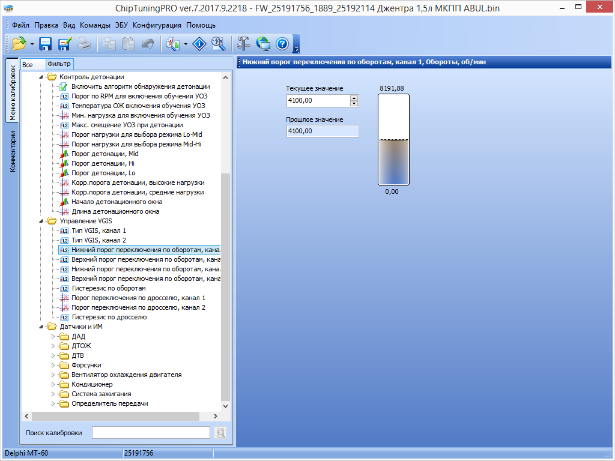Select Тип VGIS, канал 1
The image size is (615, 461).
[x=98, y=230]
